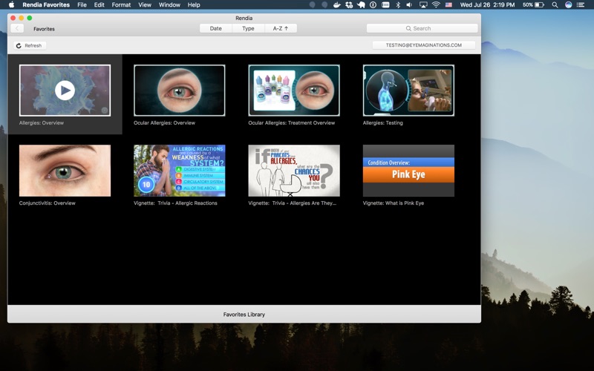Open the View menu
The height and width of the screenshot is (371, 594).
click(x=145, y=5)
